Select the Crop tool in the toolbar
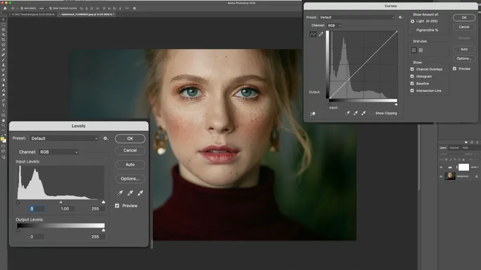This screenshot has height=270, width=481. coord(4,40)
